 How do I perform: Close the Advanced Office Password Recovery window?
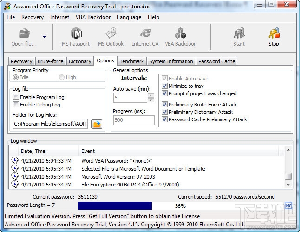287,4
